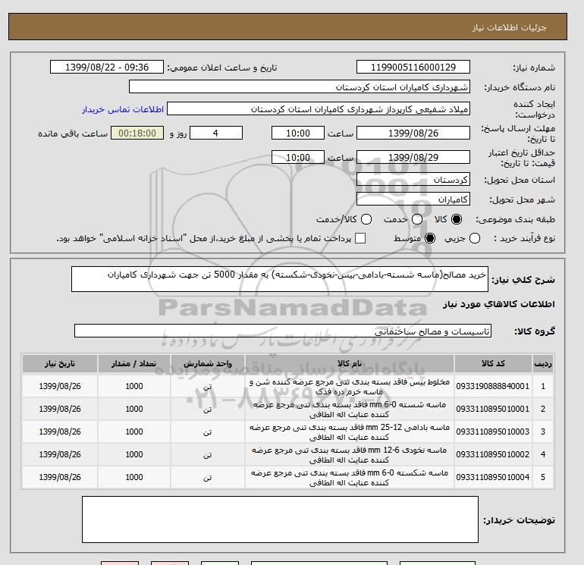This screenshot has height=565, width=584.
Task: Click the توضیحات خریدار text area
Action: (x=280, y=519)
